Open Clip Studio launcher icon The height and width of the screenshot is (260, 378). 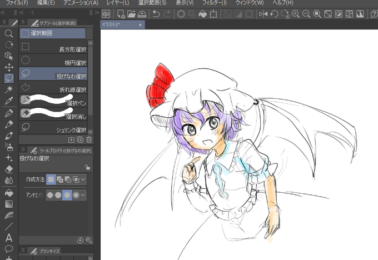point(106,14)
